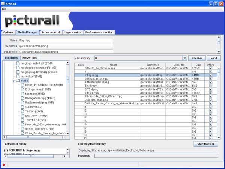The image size is (225, 169).
Task: Click the White_Sands_Yuccas file icon in tree
Action: pos(22,133)
